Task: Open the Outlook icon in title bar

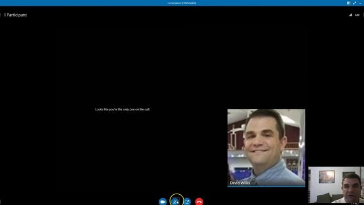Action: 349,3
